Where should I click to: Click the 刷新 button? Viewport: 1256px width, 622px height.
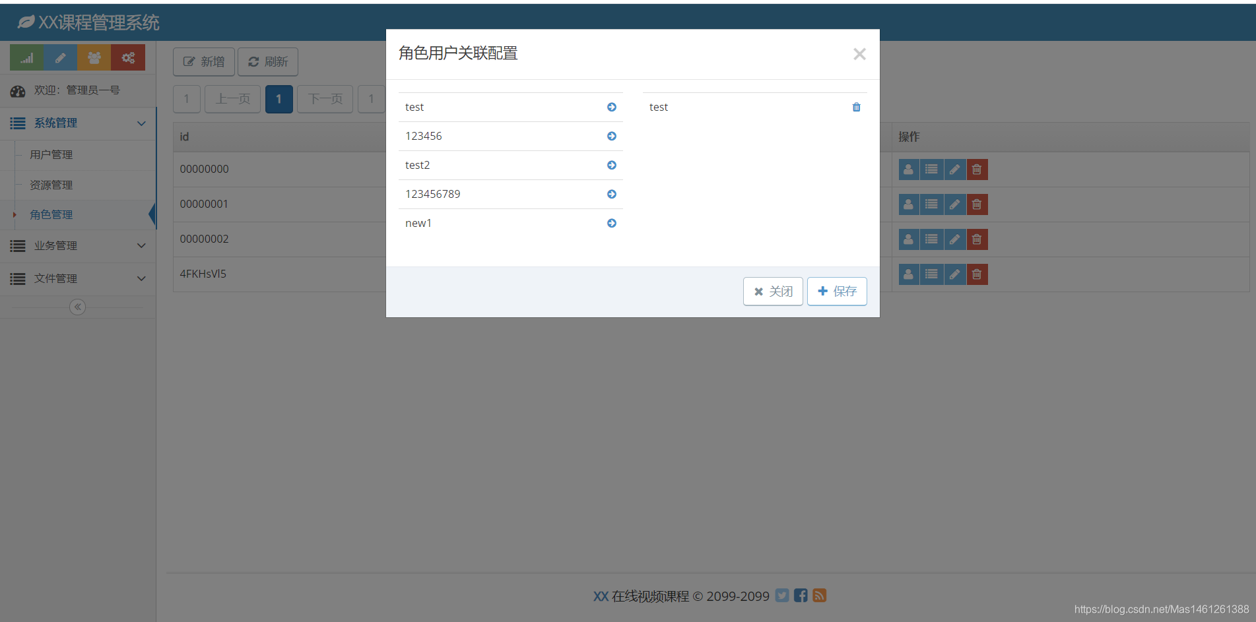pyautogui.click(x=268, y=61)
